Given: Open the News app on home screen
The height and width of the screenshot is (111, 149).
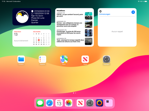Looking at the screenshot, I should pyautogui.click(x=85, y=59).
